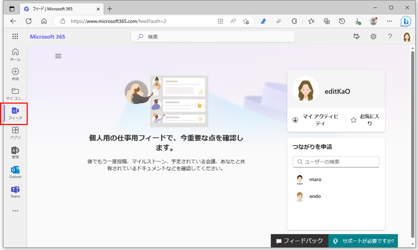Focus the 検索 search box
The image size is (418, 250).
tap(213, 37)
